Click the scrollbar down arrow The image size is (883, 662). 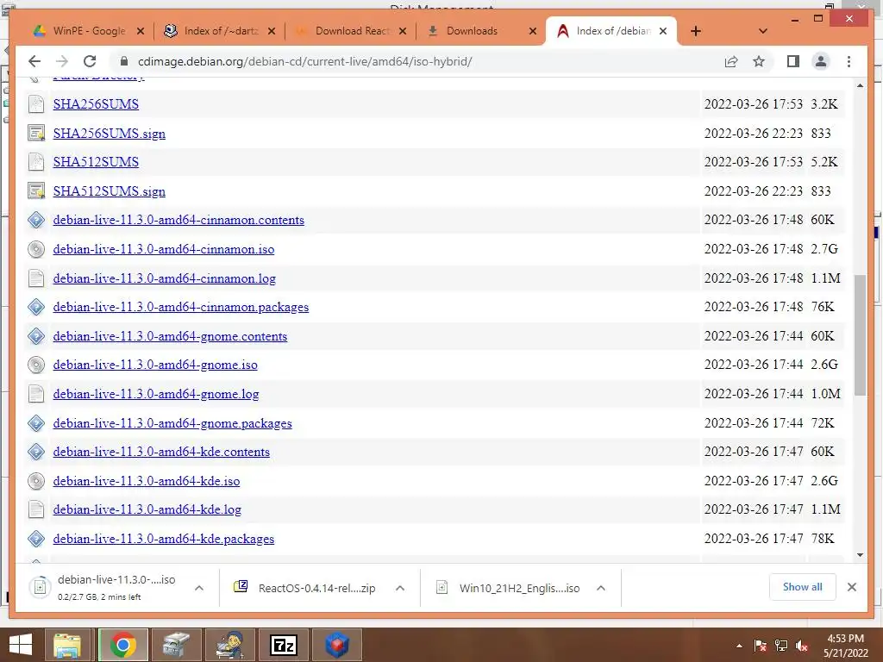pos(860,555)
